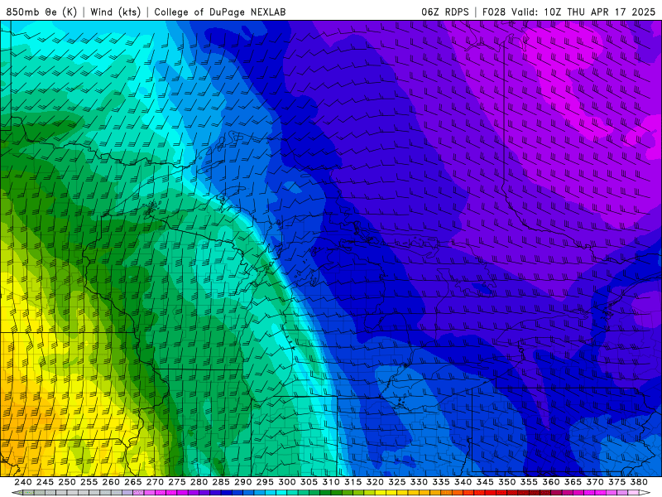Click the 240 value on the color scale

pyautogui.click(x=23, y=482)
